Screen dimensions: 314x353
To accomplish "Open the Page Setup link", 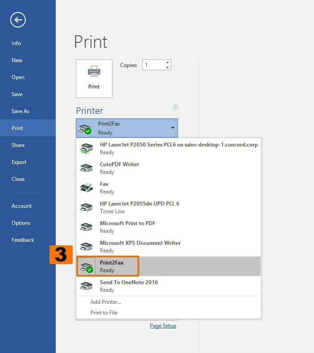I will (x=163, y=326).
